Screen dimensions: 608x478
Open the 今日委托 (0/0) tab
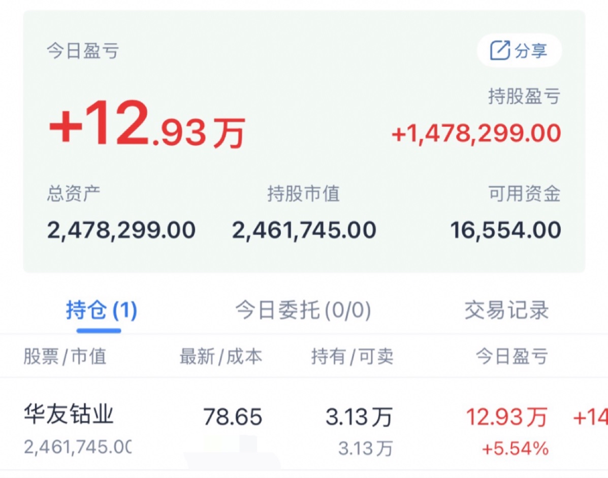coord(303,310)
